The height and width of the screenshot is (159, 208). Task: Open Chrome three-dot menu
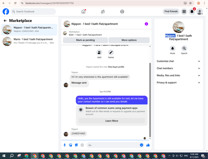tap(204, 3)
